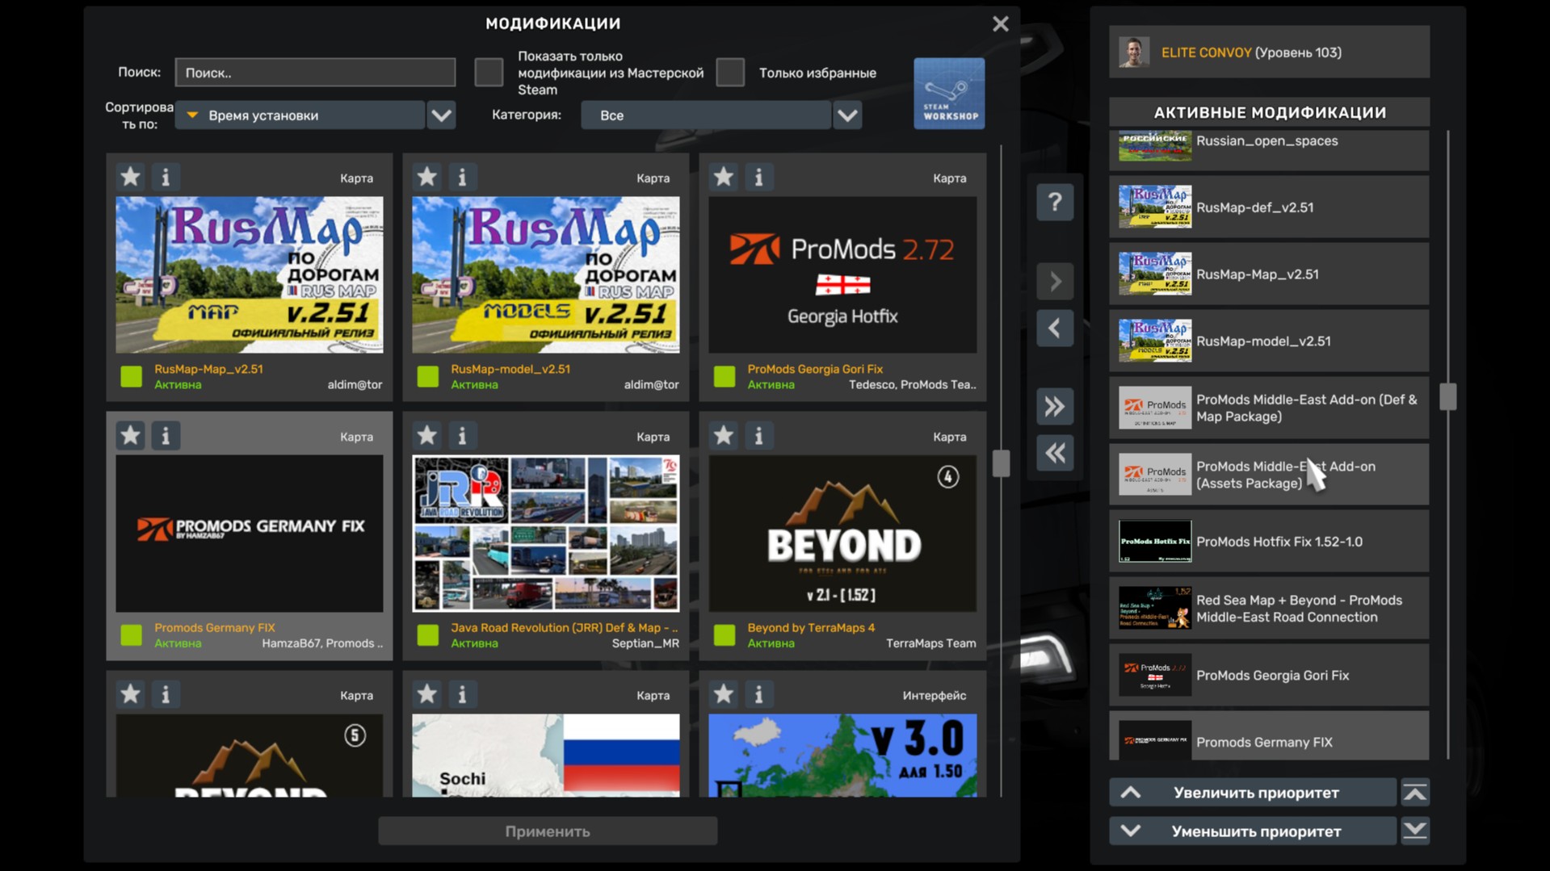
Task: Click the Java Road Revolution thumbnail
Action: coord(546,534)
